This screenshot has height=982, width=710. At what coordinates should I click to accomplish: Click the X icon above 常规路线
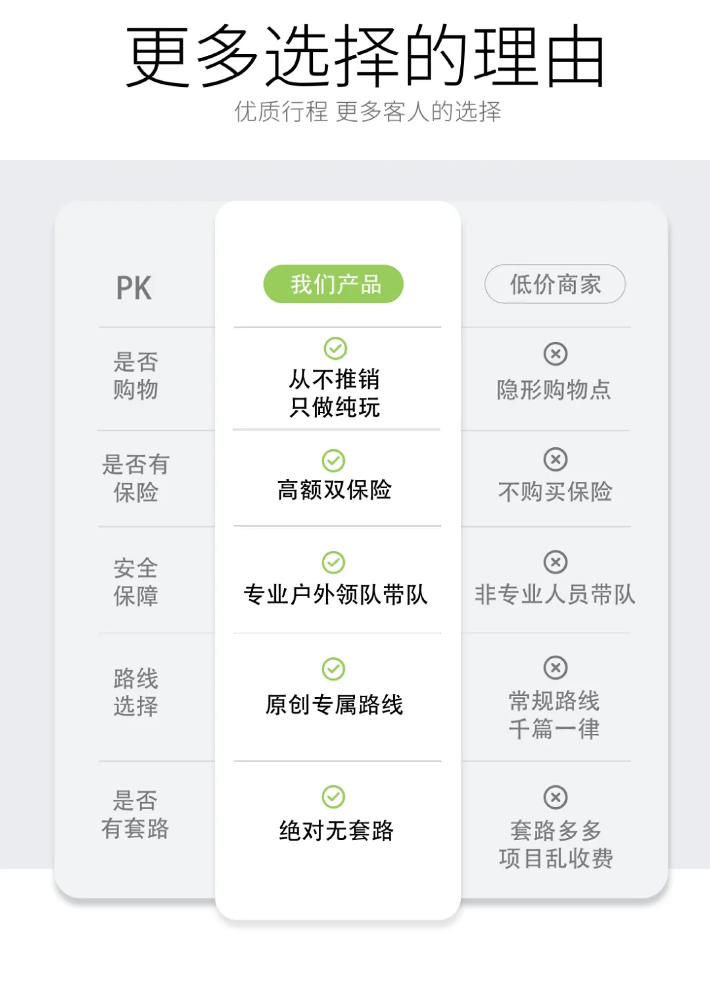pyautogui.click(x=556, y=668)
